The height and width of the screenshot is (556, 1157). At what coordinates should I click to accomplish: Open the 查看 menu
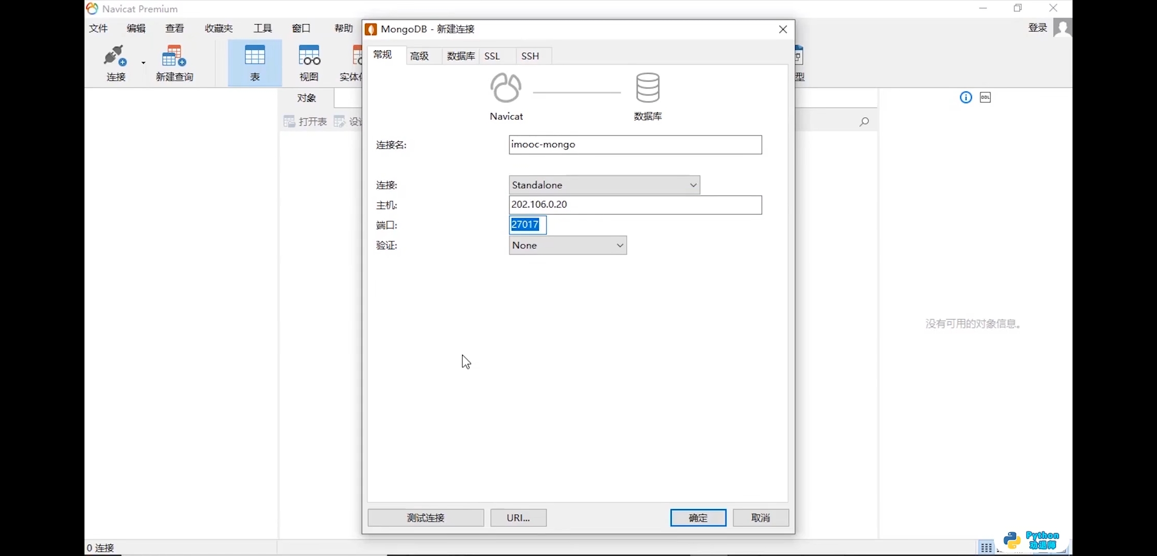click(174, 28)
